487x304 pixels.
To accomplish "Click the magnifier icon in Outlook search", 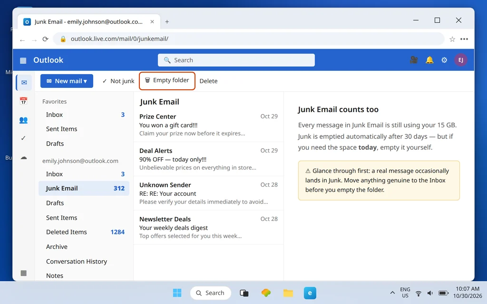I will 167,60.
